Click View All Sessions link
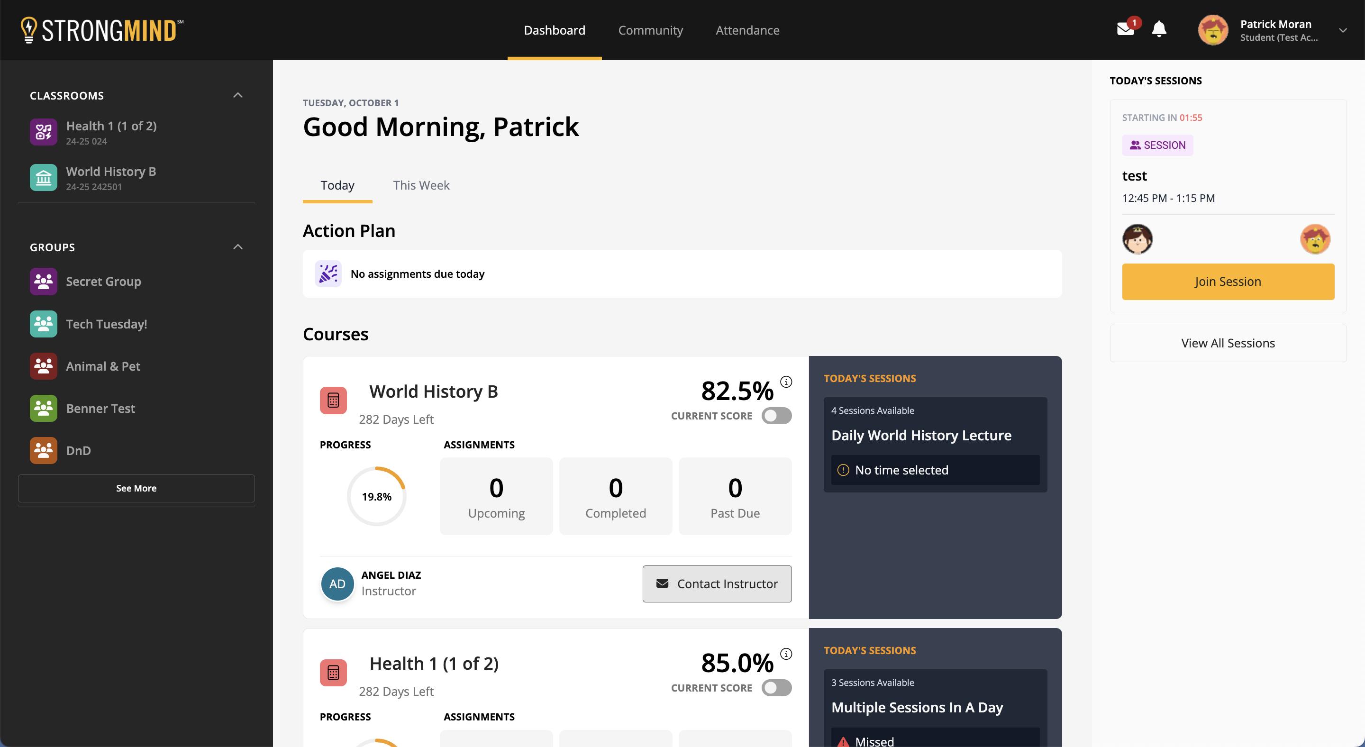The width and height of the screenshot is (1365, 747). coord(1229,342)
